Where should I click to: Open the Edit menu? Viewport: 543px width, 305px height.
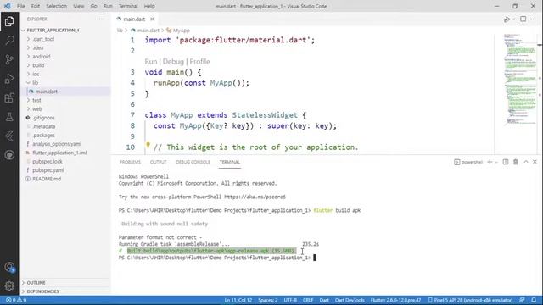[x=36, y=6]
